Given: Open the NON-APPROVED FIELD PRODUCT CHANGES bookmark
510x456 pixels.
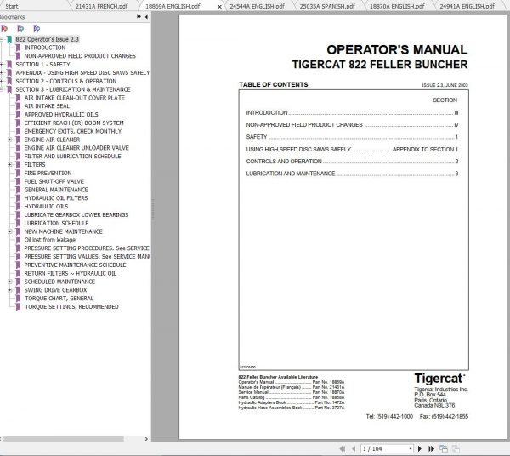Looking at the screenshot, I should [80, 56].
